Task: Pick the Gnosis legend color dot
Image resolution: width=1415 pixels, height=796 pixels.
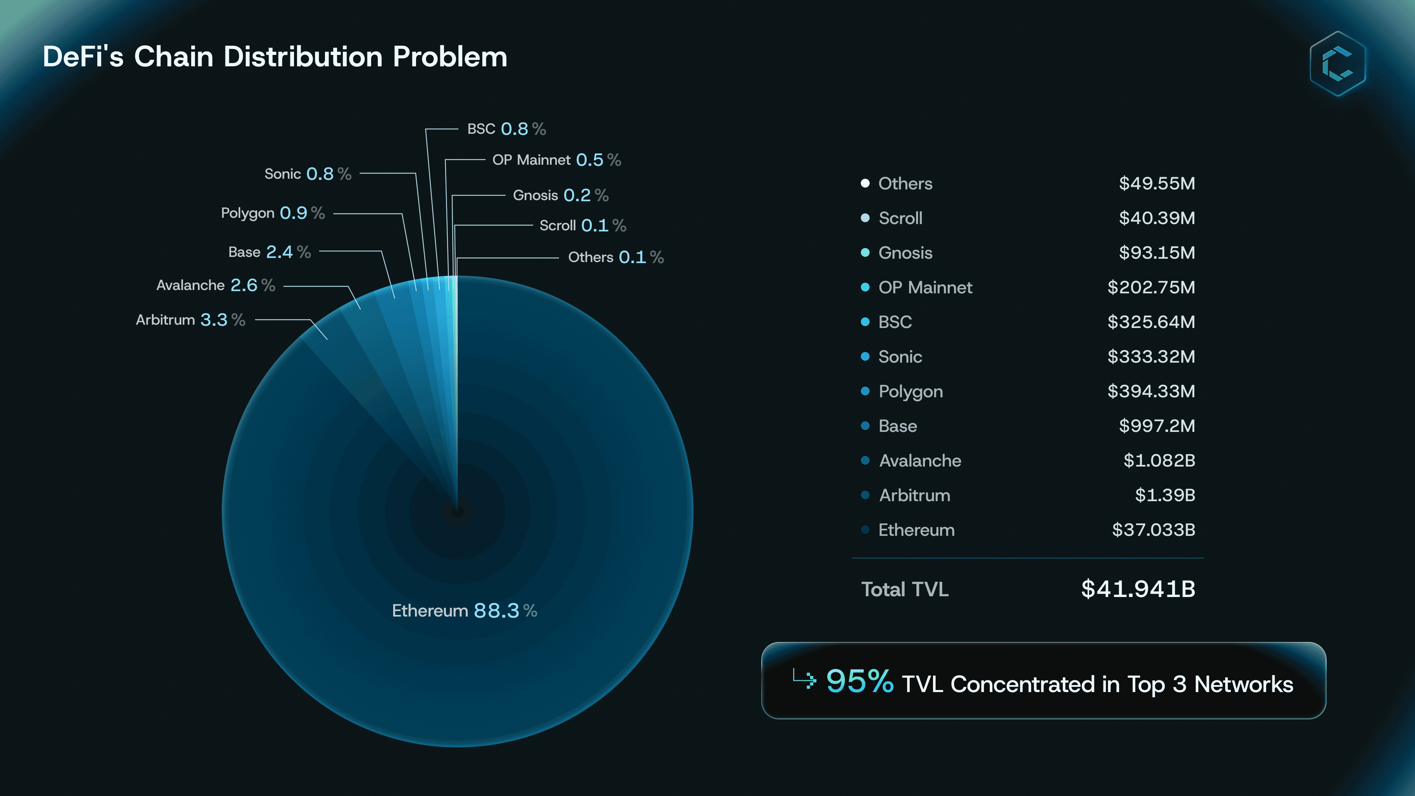Action: point(865,252)
